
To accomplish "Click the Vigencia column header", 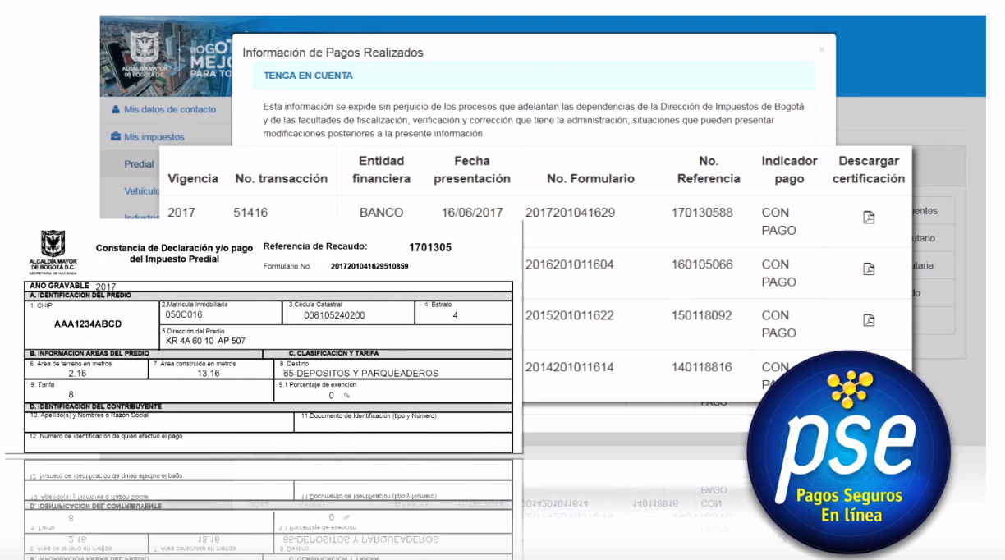I will [193, 178].
